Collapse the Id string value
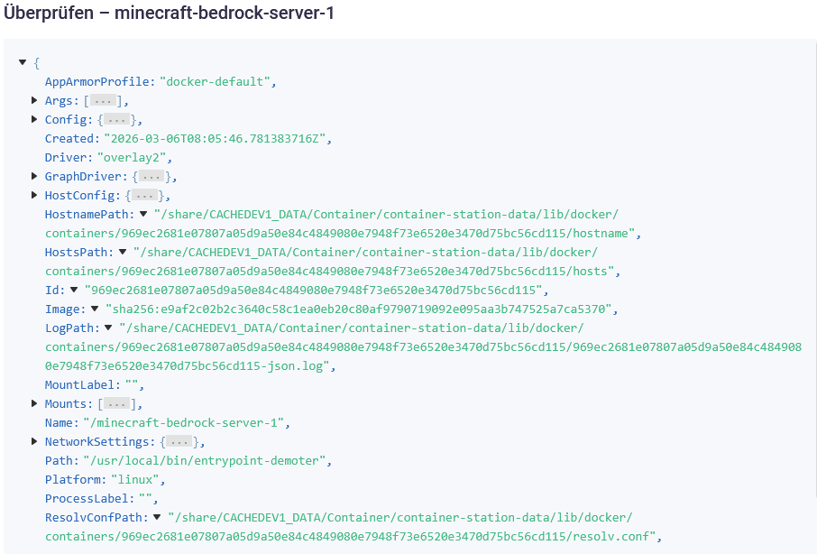The image size is (817, 554). point(74,290)
